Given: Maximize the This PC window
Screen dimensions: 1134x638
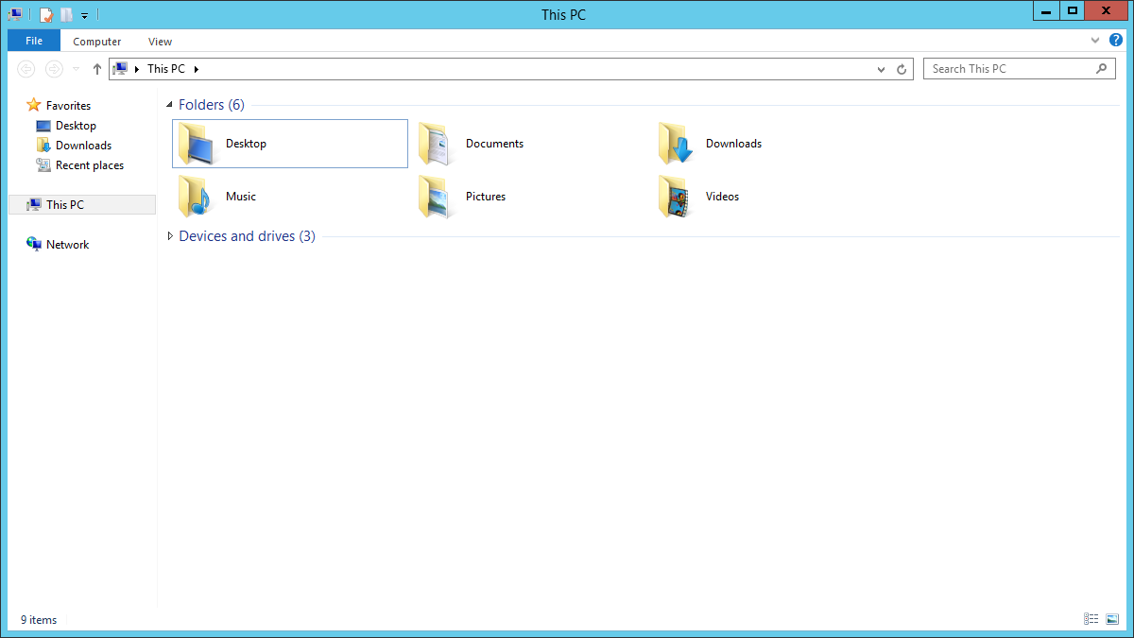Looking at the screenshot, I should coord(1072,11).
